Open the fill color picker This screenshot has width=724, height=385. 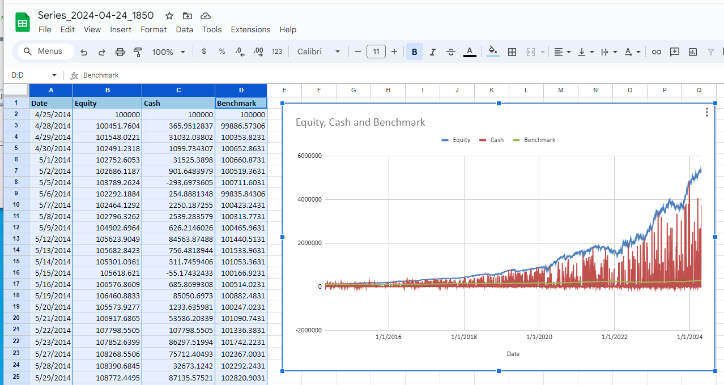tap(493, 52)
